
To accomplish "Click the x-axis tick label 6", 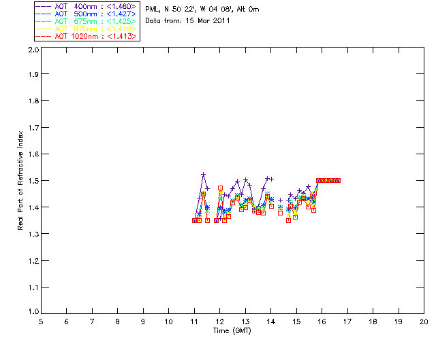I will [x=67, y=321].
